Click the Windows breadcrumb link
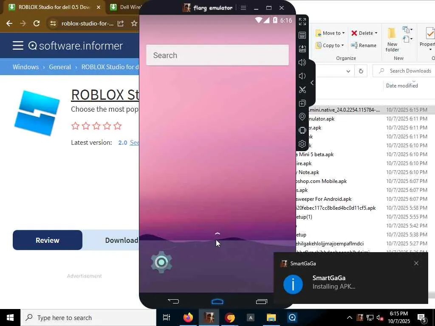435x326 pixels. coord(26,67)
